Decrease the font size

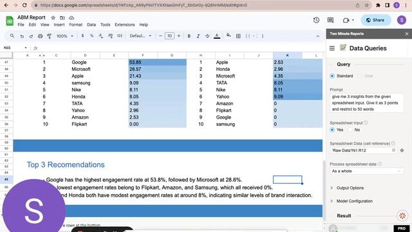(160, 36)
